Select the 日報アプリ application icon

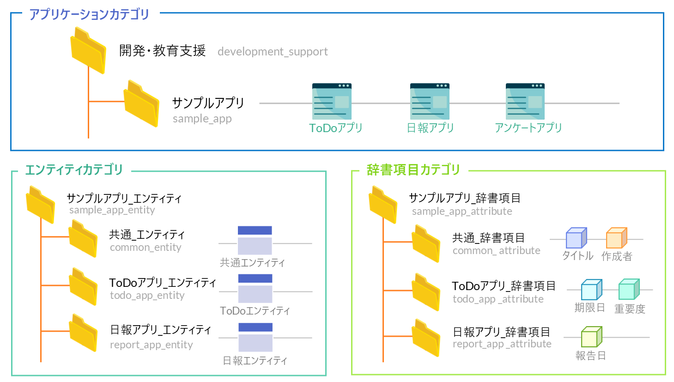(x=430, y=102)
